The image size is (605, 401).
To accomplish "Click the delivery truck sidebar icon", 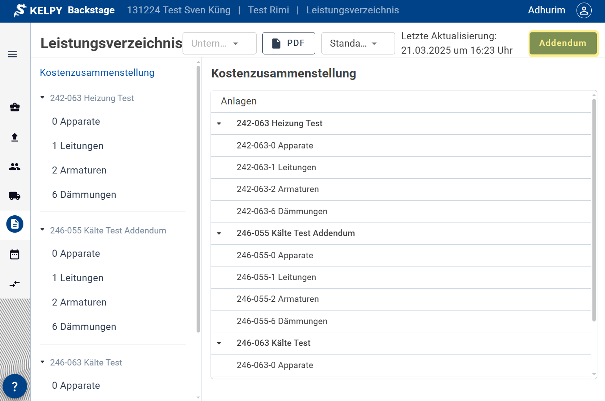I will pos(15,196).
